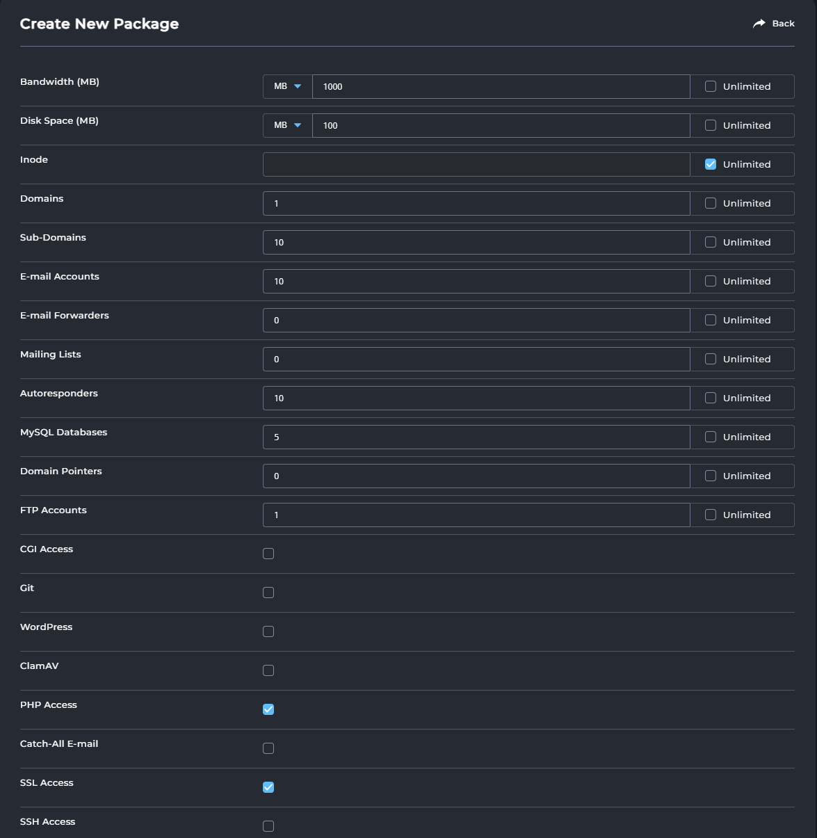Click the Back arrow icon

(759, 24)
